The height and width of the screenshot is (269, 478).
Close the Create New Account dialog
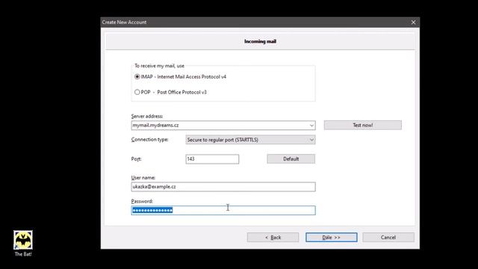click(413, 22)
